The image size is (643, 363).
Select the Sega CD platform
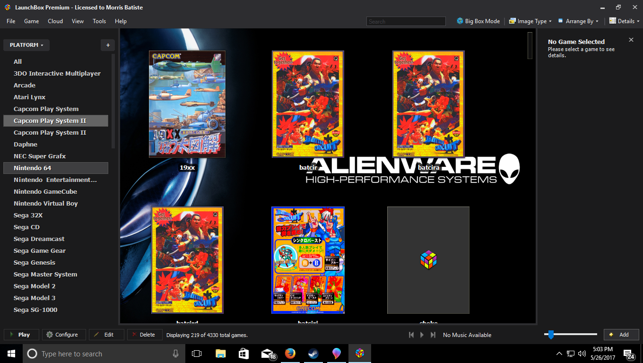[56, 227]
